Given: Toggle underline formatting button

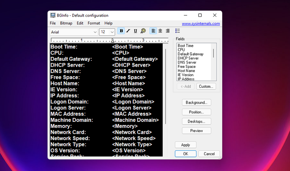Looking at the screenshot, I should click(135, 31).
